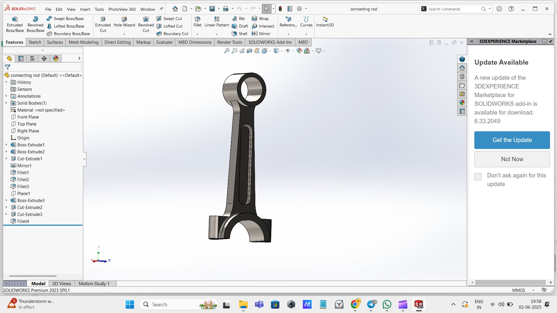Open the Insert menu
The height and width of the screenshot is (313, 557).
pos(85,9)
